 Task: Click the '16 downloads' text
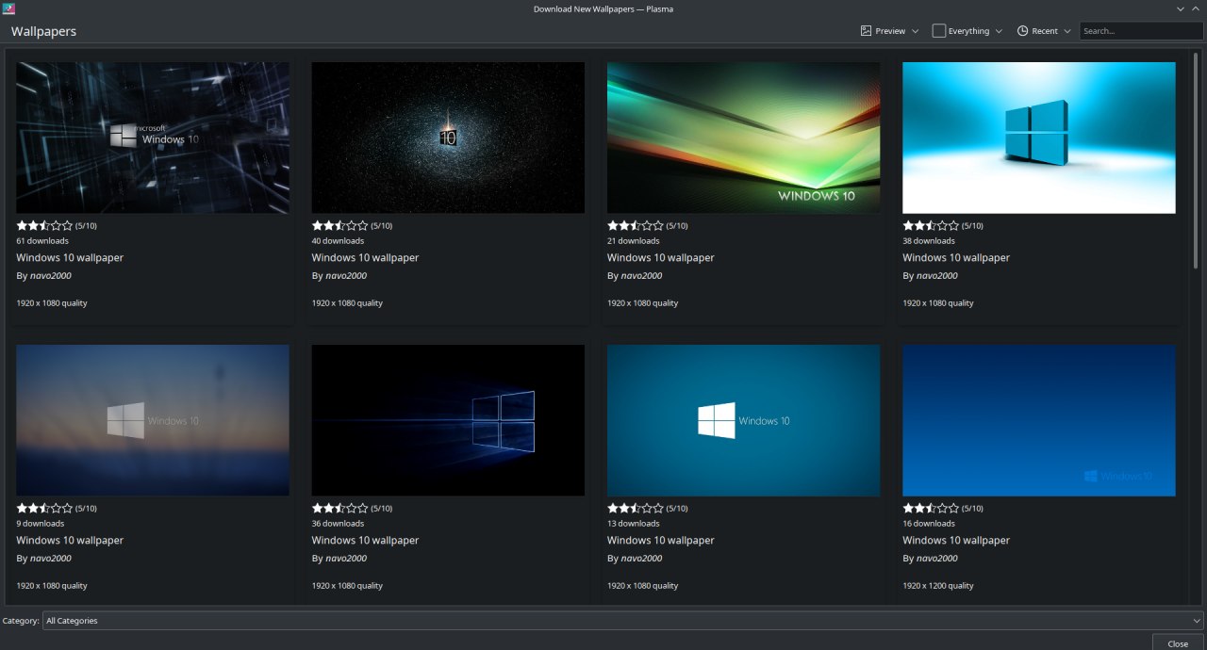[x=929, y=524]
